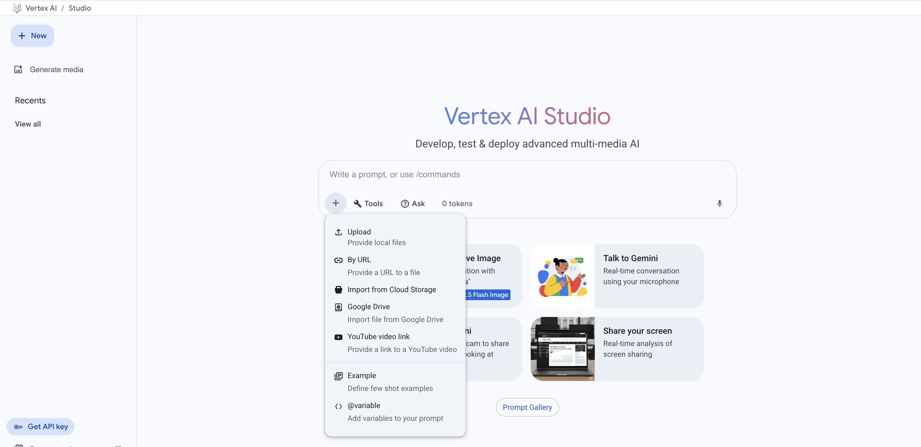Click 'Real-time analysis of screen sharing' text
The height and width of the screenshot is (447, 921).
637,349
